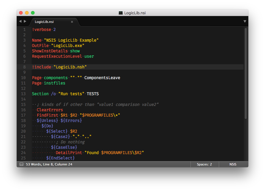The height and width of the screenshot is (191, 265).
Task: Click string "Found $PROGRAMFILES\$R2"
Action: tap(114, 153)
